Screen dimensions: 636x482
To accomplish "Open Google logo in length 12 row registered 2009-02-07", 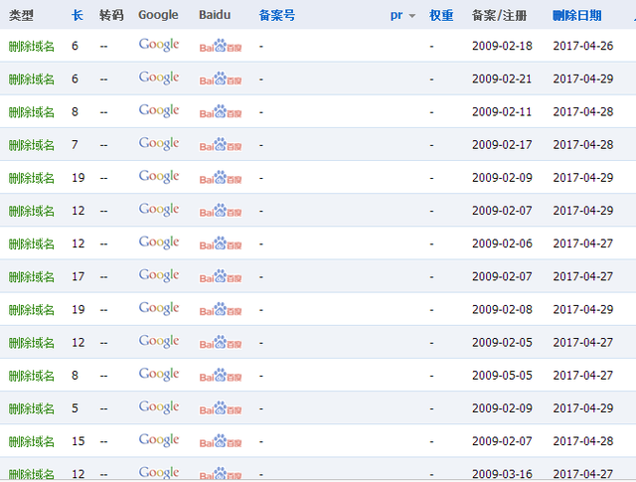I will (x=159, y=209).
